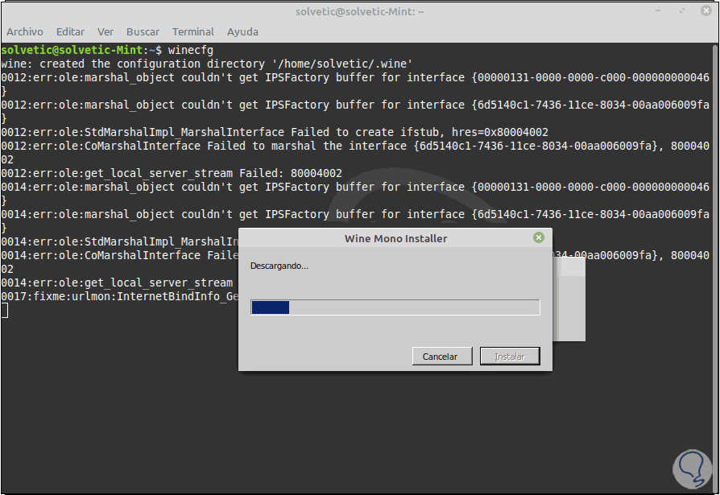The image size is (720, 495).
Task: Click the solvetic@solvetic-Mint prompt text
Action: 72,50
